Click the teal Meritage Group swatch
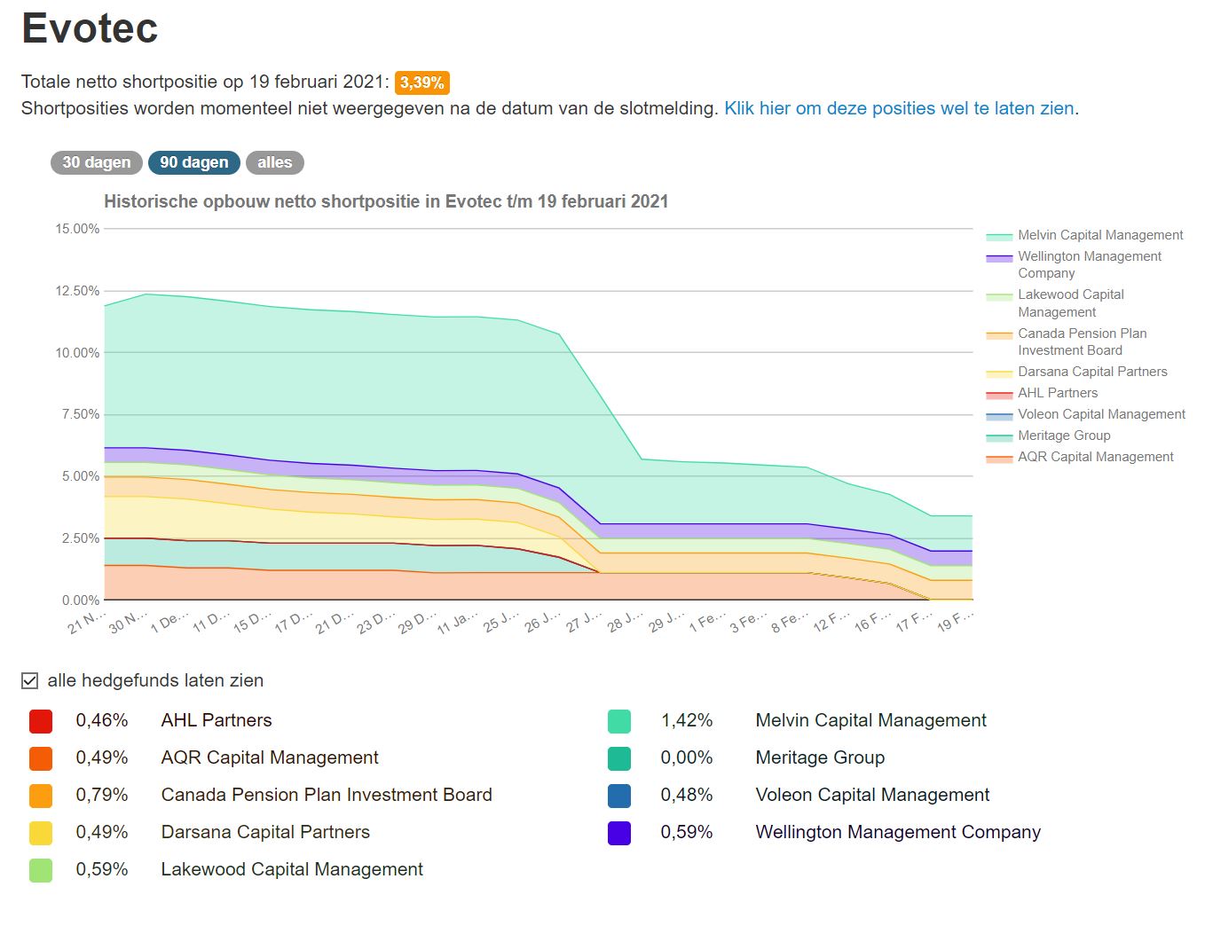Screen dimensions: 1205x926 [x=619, y=758]
